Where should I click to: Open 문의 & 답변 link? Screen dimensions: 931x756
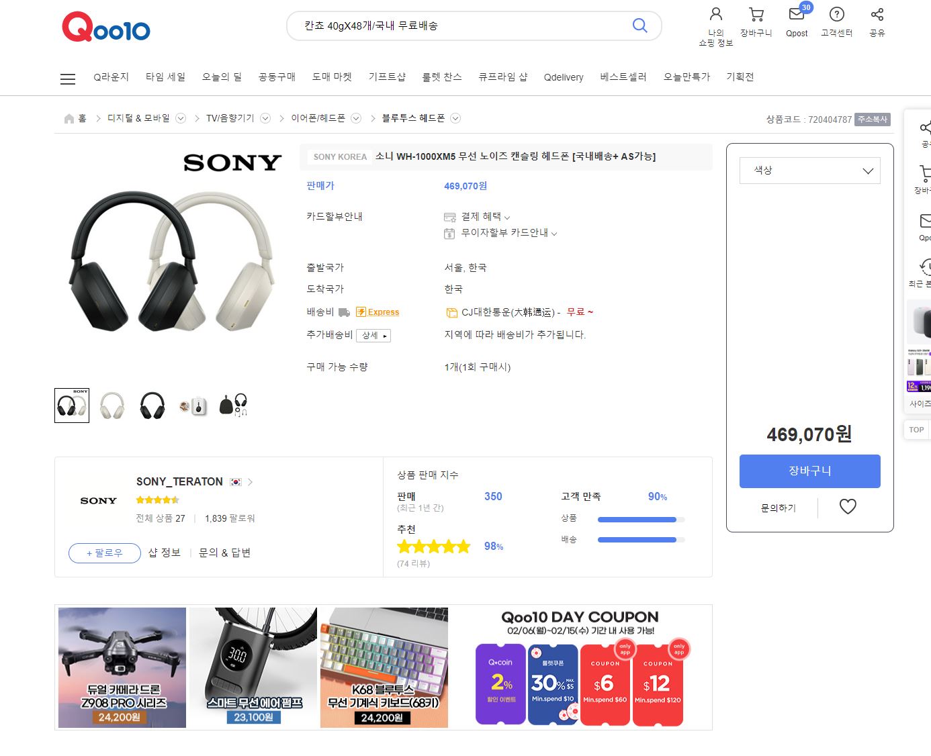coord(224,553)
